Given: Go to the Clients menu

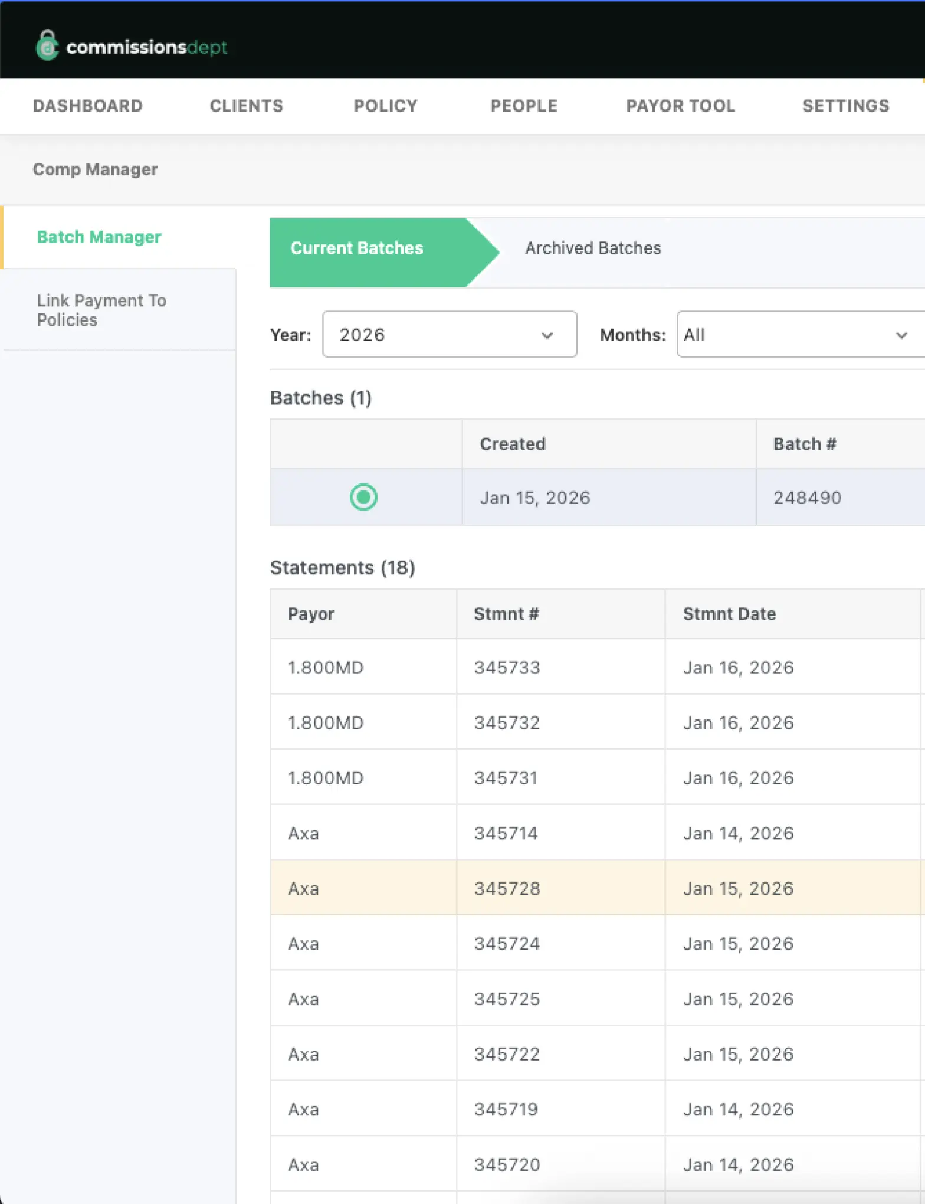Looking at the screenshot, I should (246, 106).
